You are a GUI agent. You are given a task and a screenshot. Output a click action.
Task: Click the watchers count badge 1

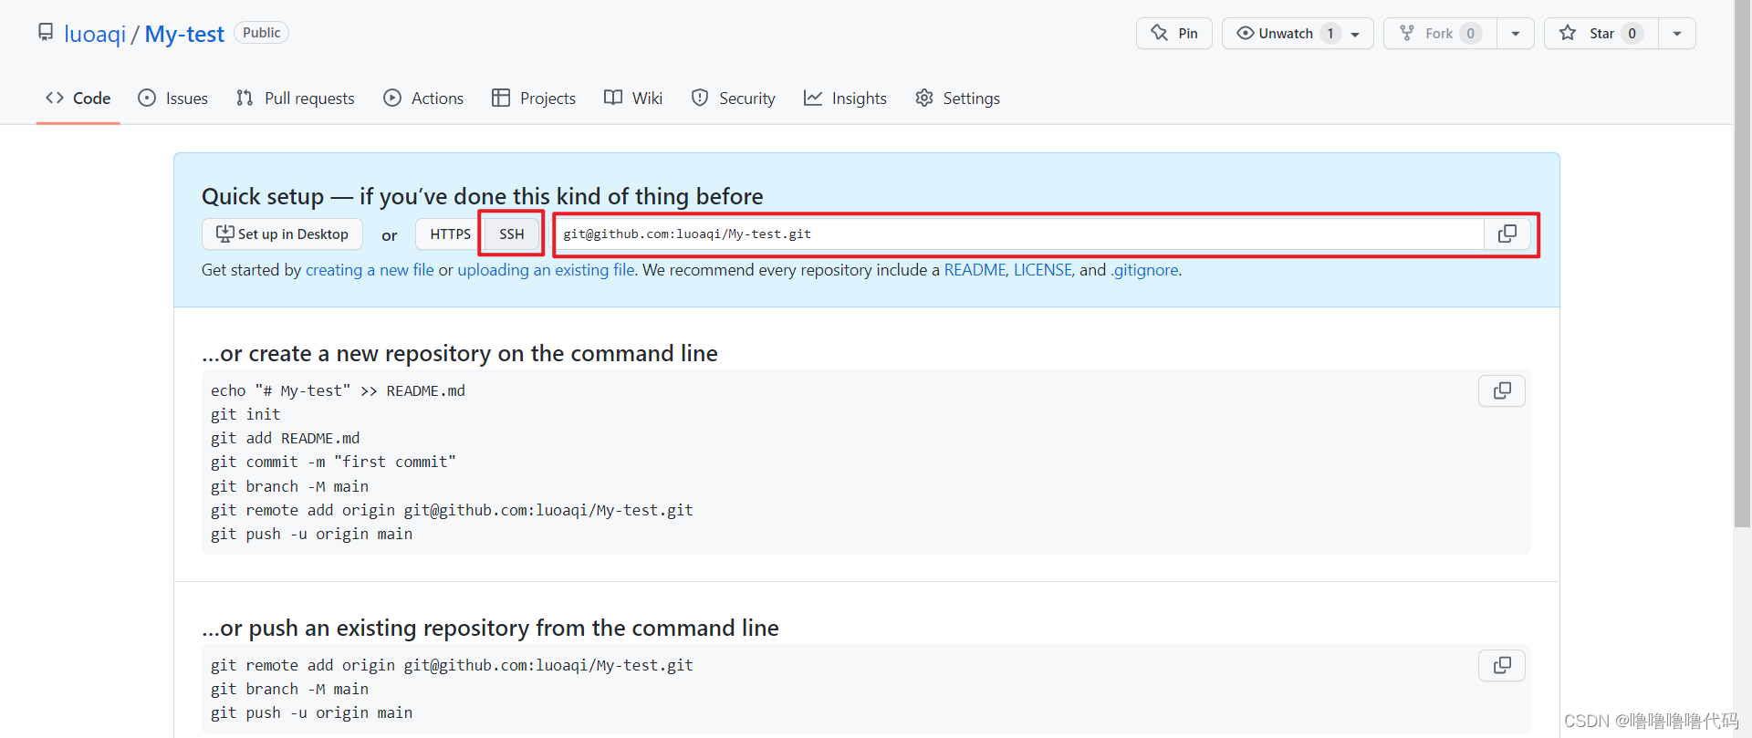pos(1330,34)
